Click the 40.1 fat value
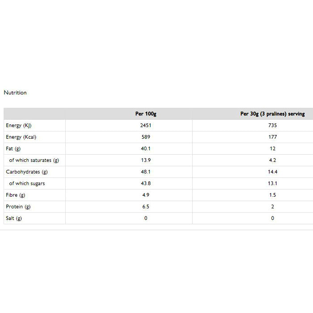The height and width of the screenshot is (313, 313). 146,149
